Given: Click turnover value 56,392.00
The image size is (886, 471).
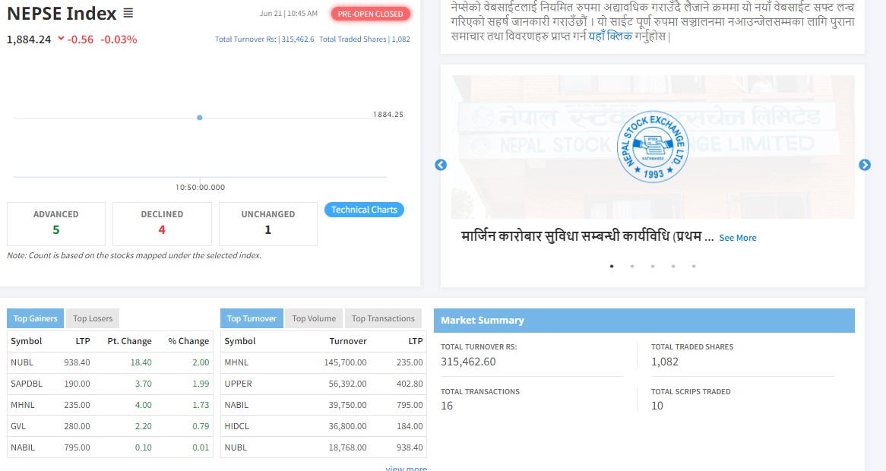Looking at the screenshot, I should (x=347, y=384).
